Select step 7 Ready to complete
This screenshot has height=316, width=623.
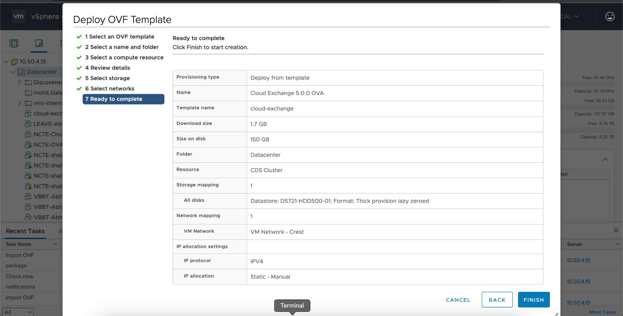pos(124,99)
